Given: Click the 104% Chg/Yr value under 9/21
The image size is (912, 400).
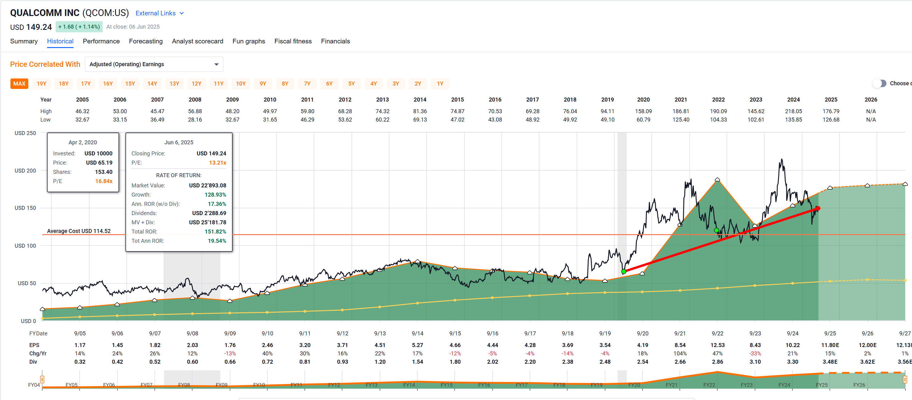Looking at the screenshot, I should (680, 354).
